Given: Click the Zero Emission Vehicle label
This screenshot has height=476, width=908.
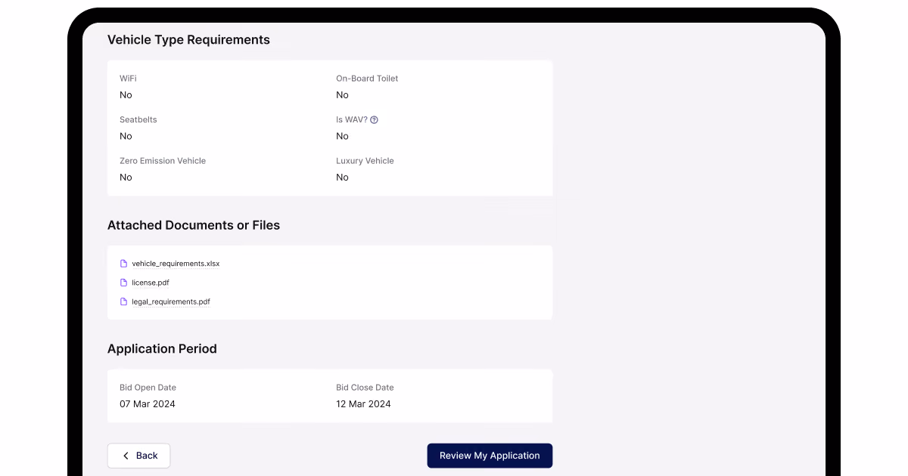Looking at the screenshot, I should point(163,161).
